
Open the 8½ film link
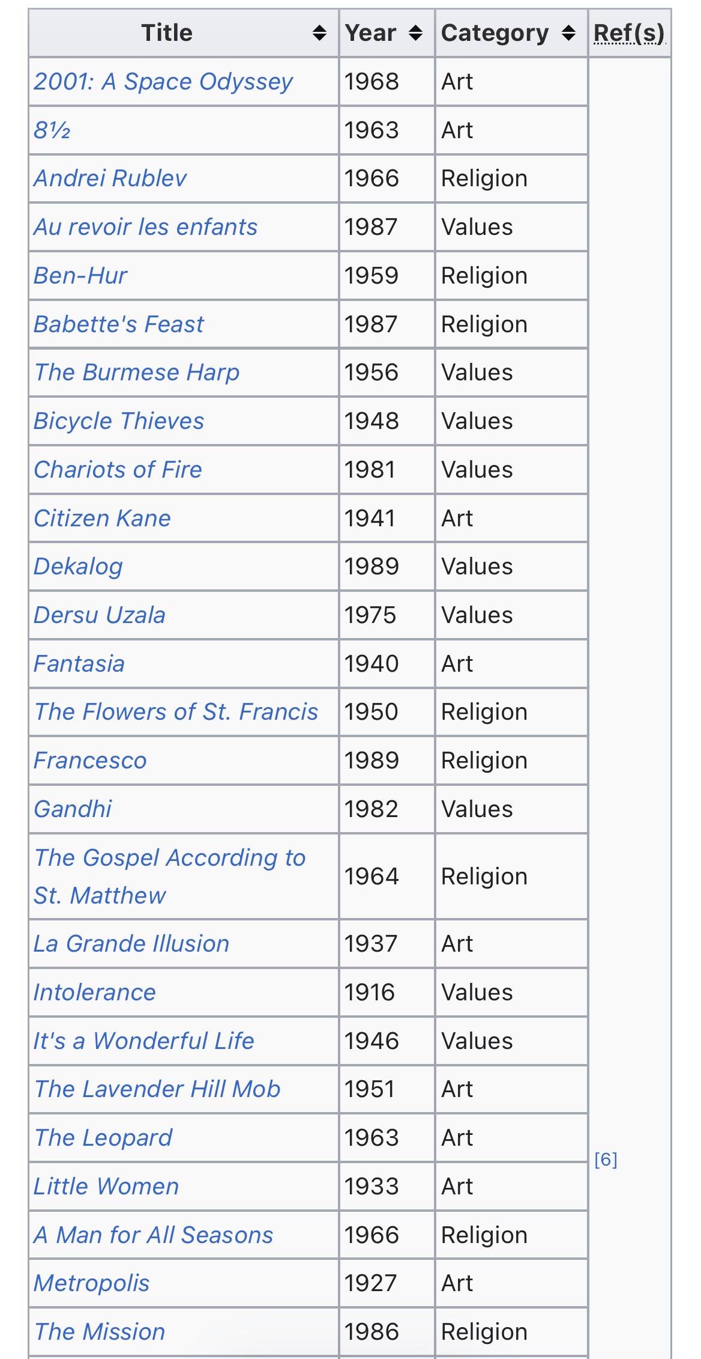(x=52, y=130)
